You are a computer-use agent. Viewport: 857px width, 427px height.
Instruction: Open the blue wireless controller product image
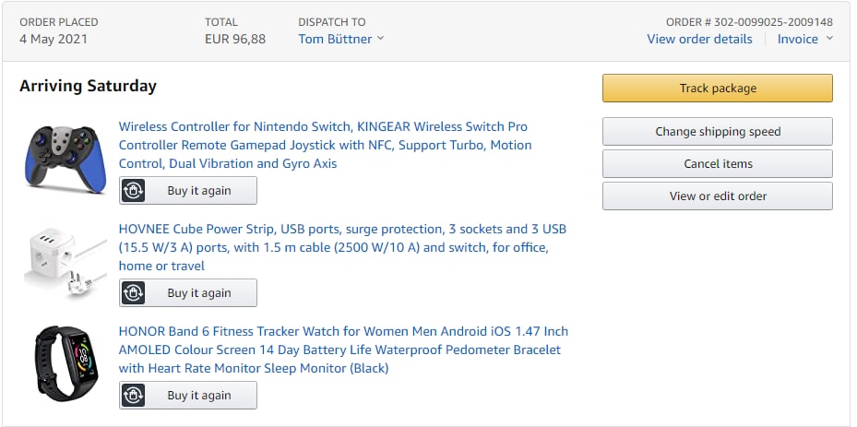pos(65,158)
